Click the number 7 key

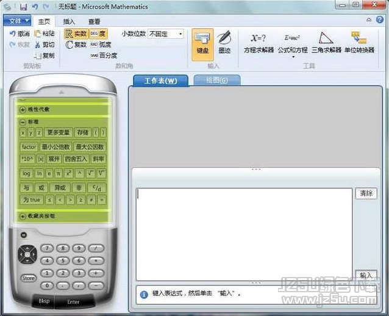pyautogui.click(x=47, y=248)
